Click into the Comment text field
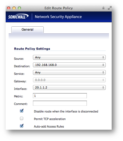123x141 pixels. (x=60, y=103)
